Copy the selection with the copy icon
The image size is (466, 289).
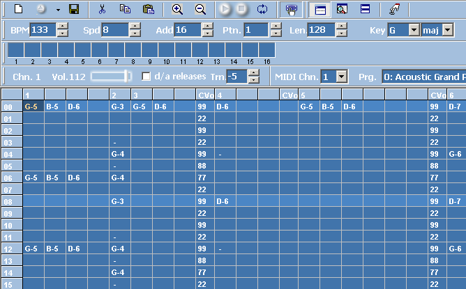tap(125, 9)
